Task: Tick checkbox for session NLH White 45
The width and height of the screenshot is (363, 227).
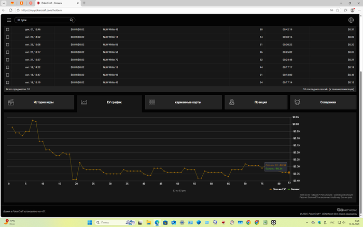Action: (8, 82)
